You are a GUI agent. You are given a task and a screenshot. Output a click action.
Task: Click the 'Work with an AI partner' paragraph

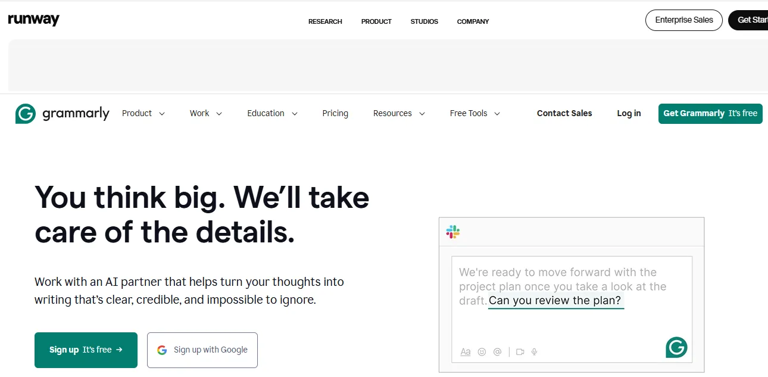tap(189, 291)
